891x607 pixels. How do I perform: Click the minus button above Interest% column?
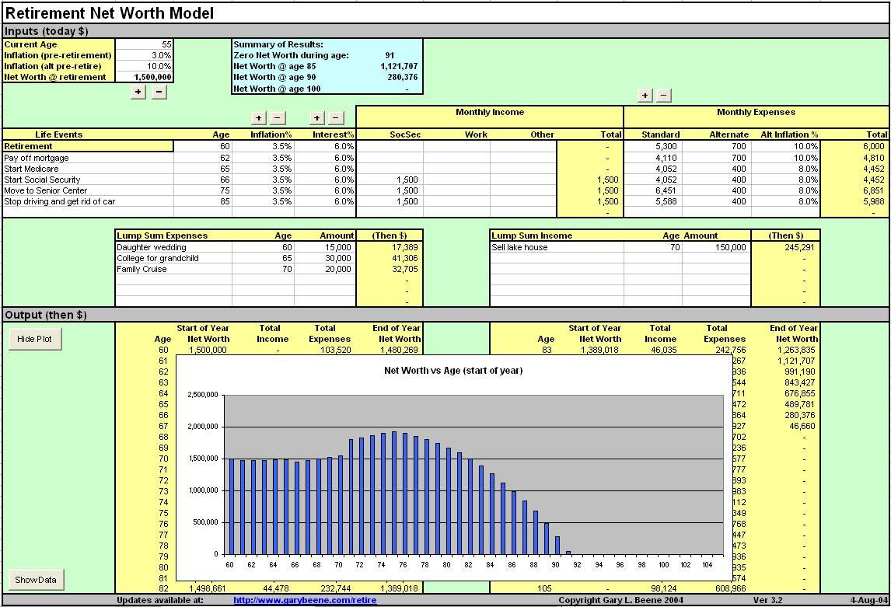(x=335, y=118)
